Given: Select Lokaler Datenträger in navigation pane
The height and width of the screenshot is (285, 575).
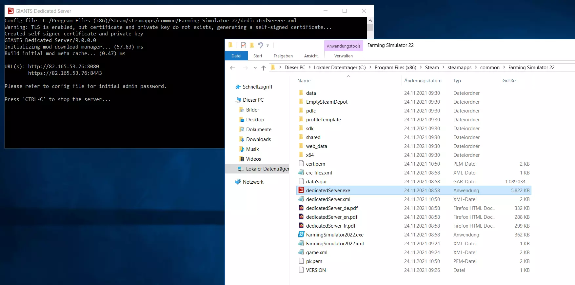Looking at the screenshot, I should [257, 169].
